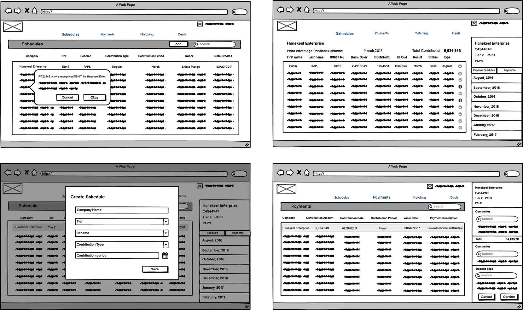Open the Scheme dropdown in Create Schedule
Screen dimensions: 523x310
(x=166, y=233)
